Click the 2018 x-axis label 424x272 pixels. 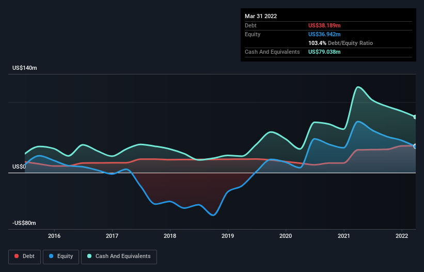point(170,236)
